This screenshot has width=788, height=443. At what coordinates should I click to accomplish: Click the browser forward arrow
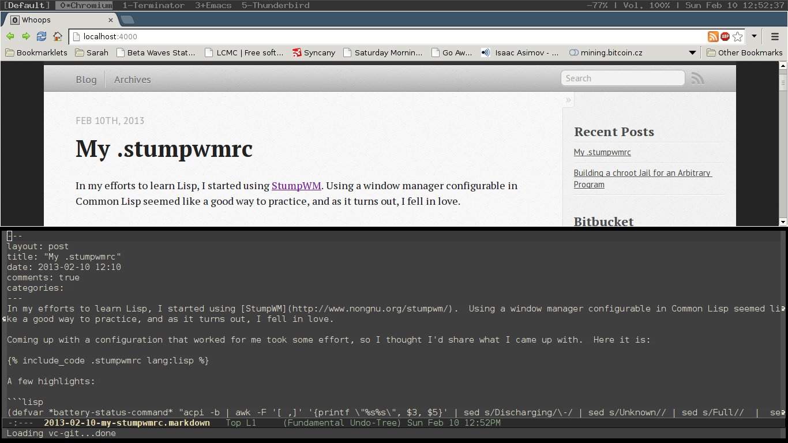[x=26, y=36]
